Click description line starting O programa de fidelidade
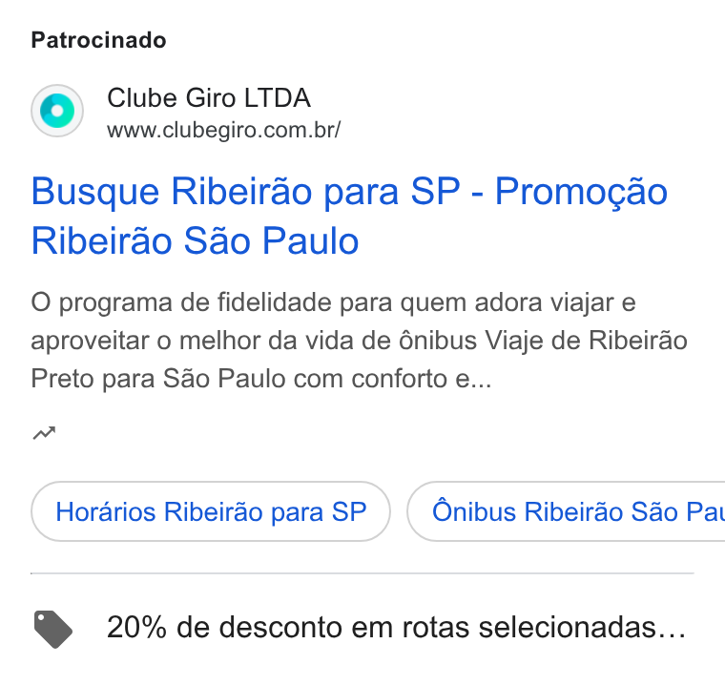 333,303
